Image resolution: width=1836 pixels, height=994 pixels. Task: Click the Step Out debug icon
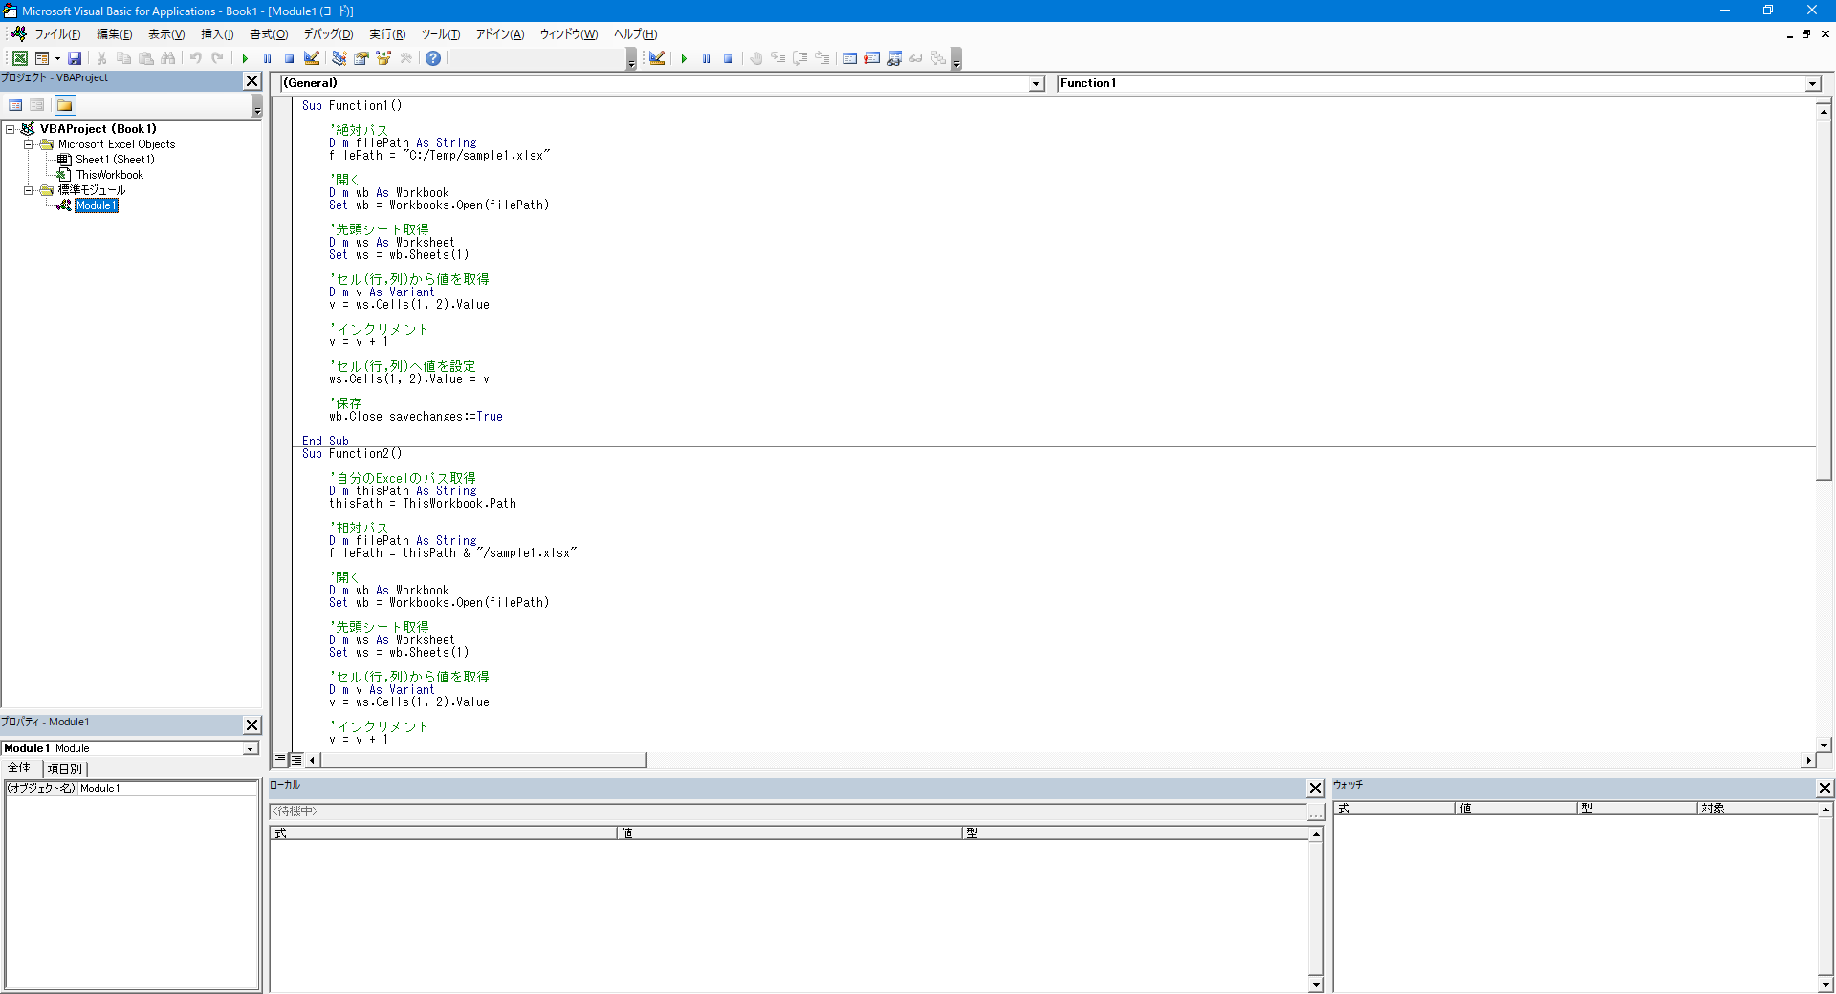tap(822, 58)
